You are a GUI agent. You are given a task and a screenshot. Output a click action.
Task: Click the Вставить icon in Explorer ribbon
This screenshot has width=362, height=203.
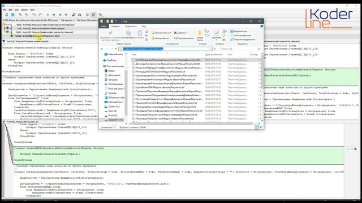point(140,33)
